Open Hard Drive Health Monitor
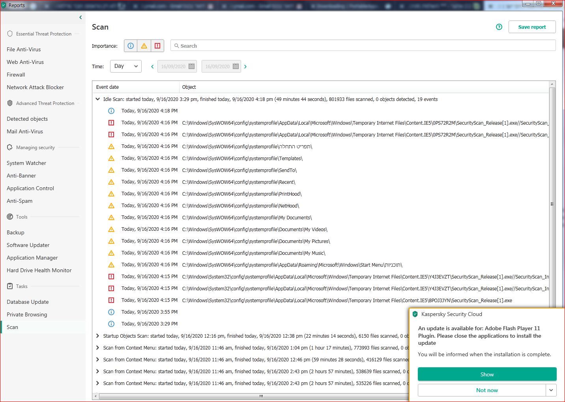565x402 pixels. tap(39, 270)
